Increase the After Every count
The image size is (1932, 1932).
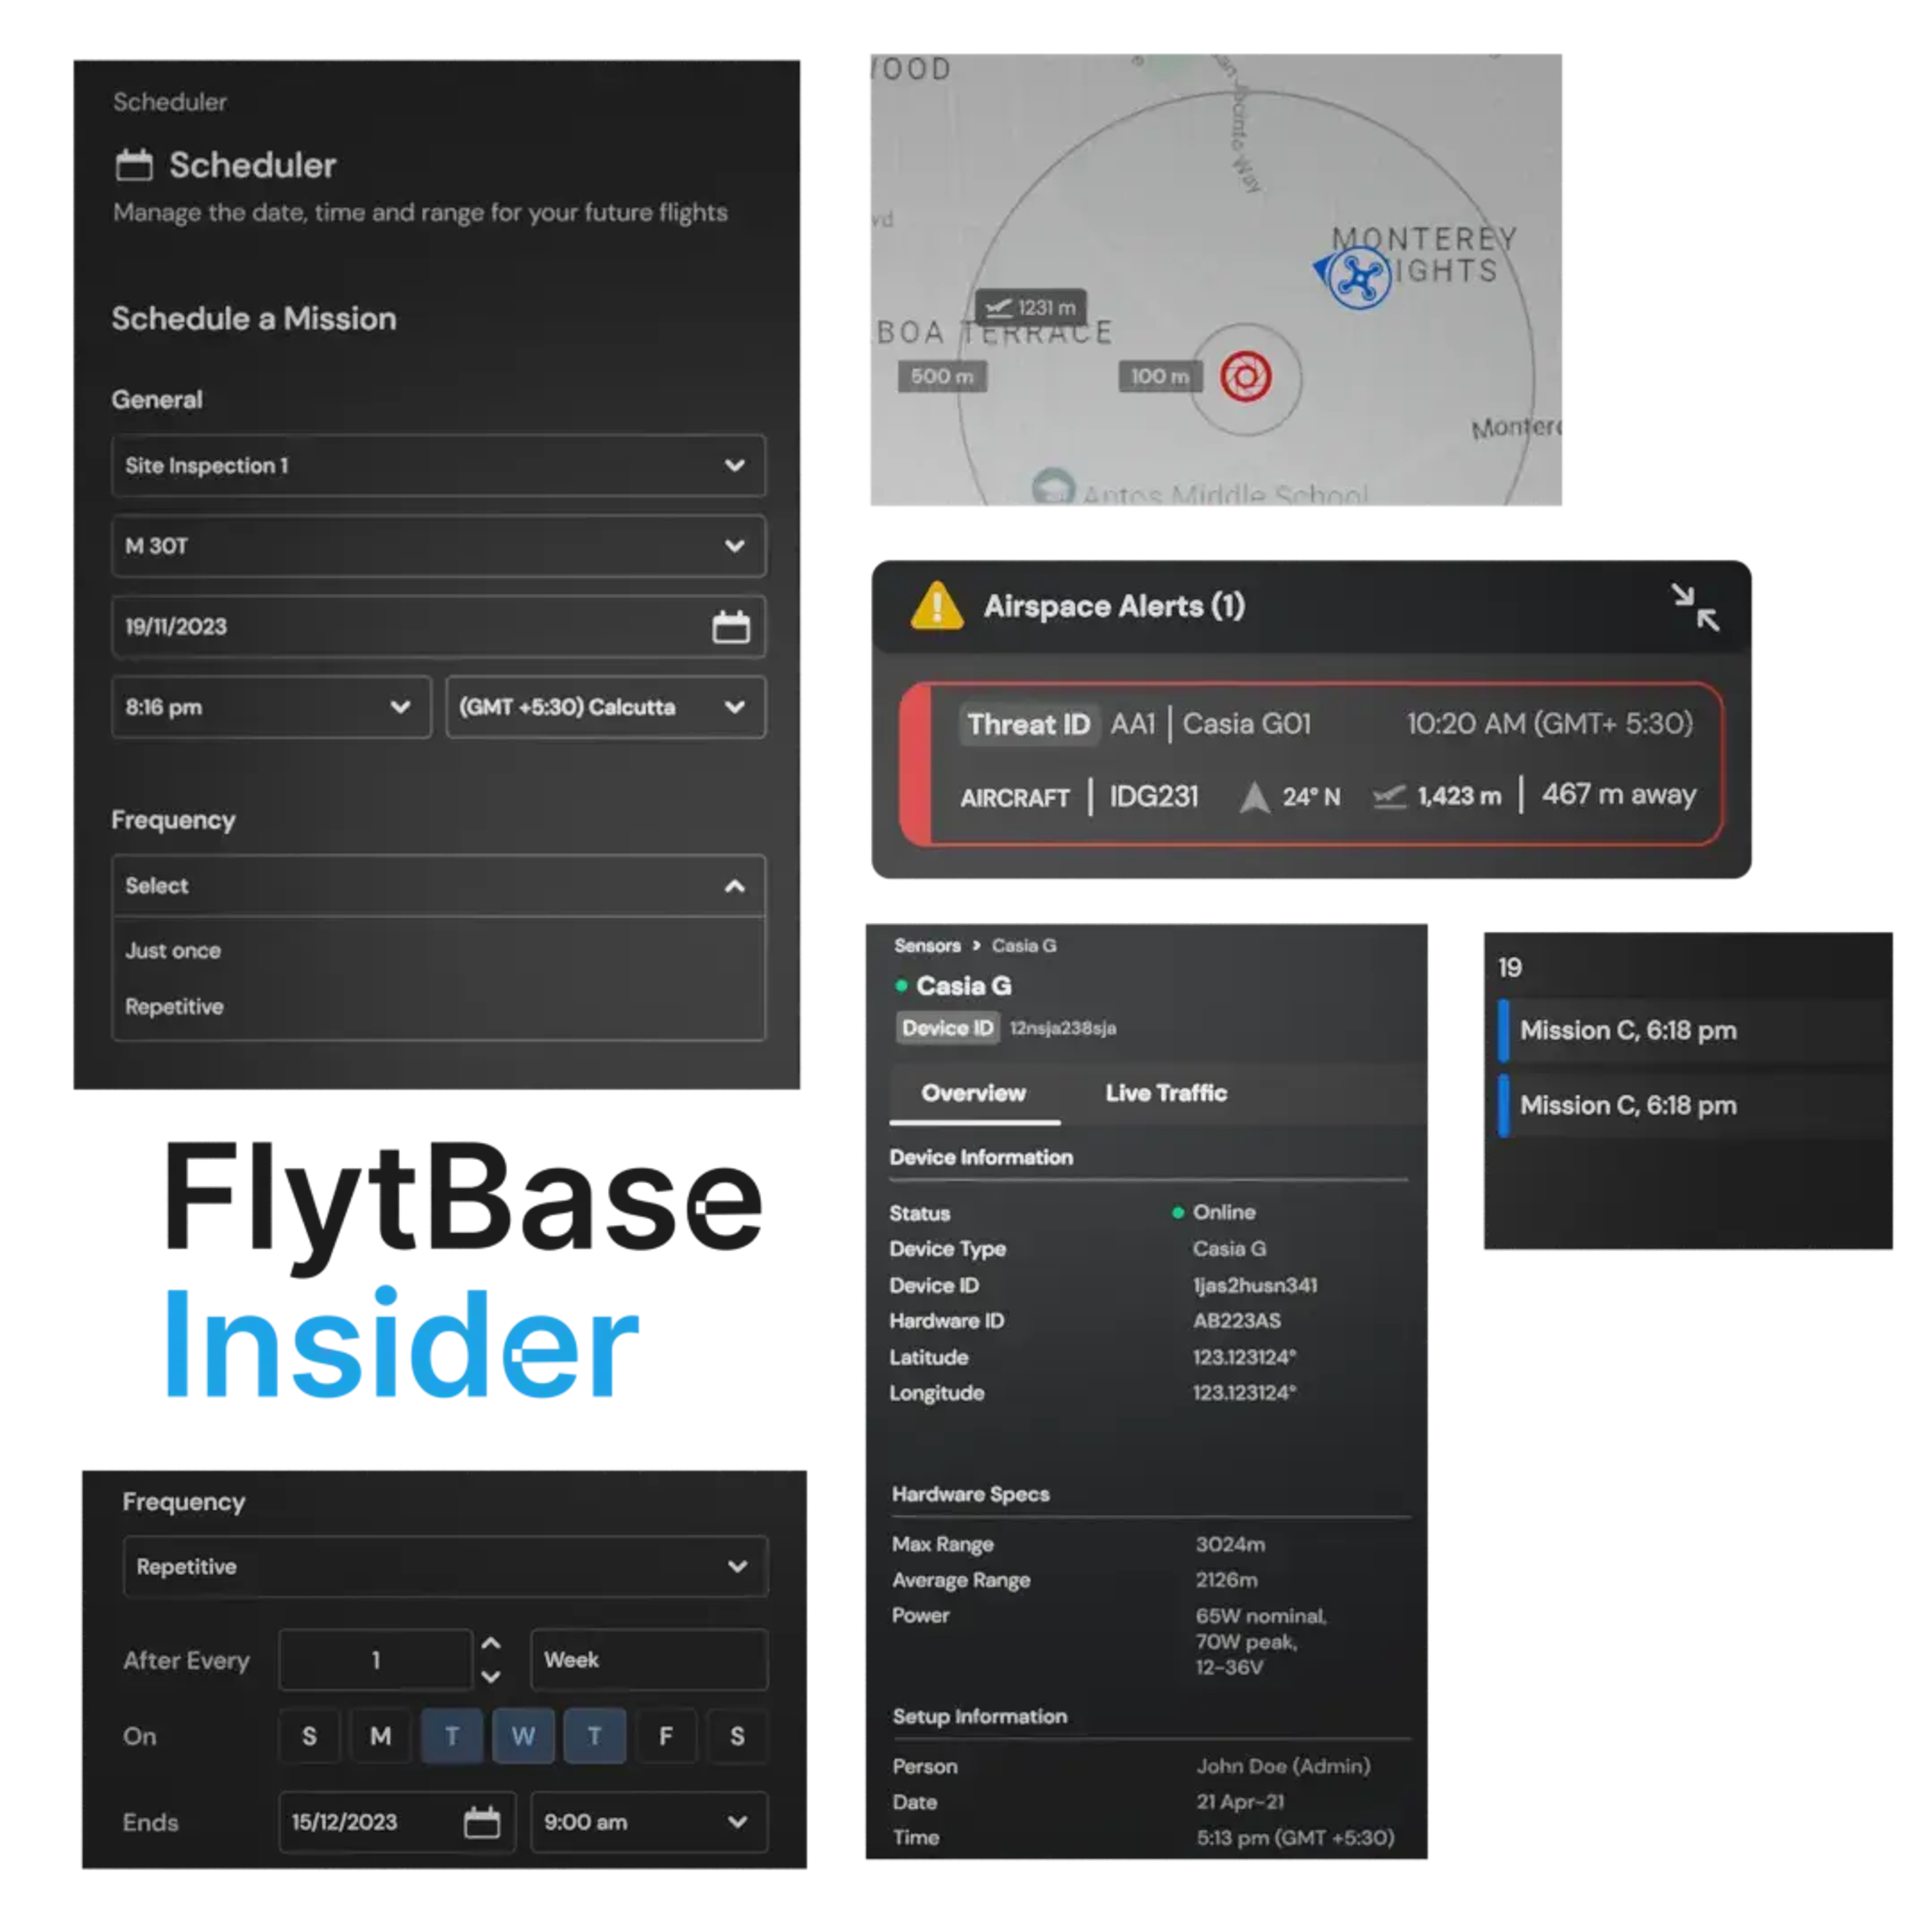(x=491, y=1643)
